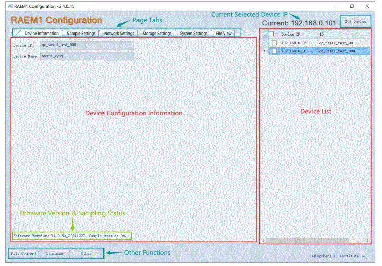The height and width of the screenshot is (266, 382).
Task: Select the 192.168.0.133 IP cell
Action: [x=298, y=43]
